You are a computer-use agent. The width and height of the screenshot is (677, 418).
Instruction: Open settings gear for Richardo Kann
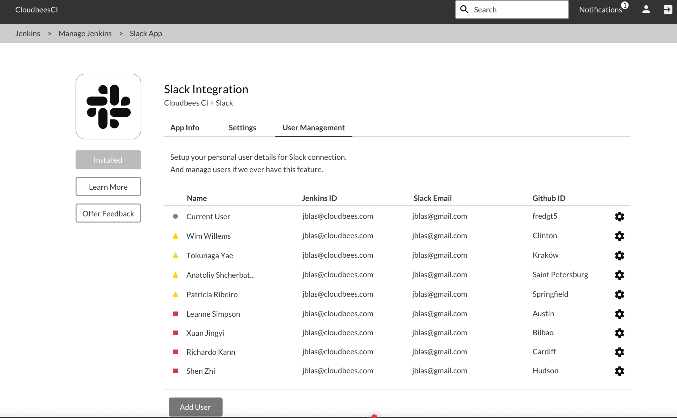pos(619,352)
